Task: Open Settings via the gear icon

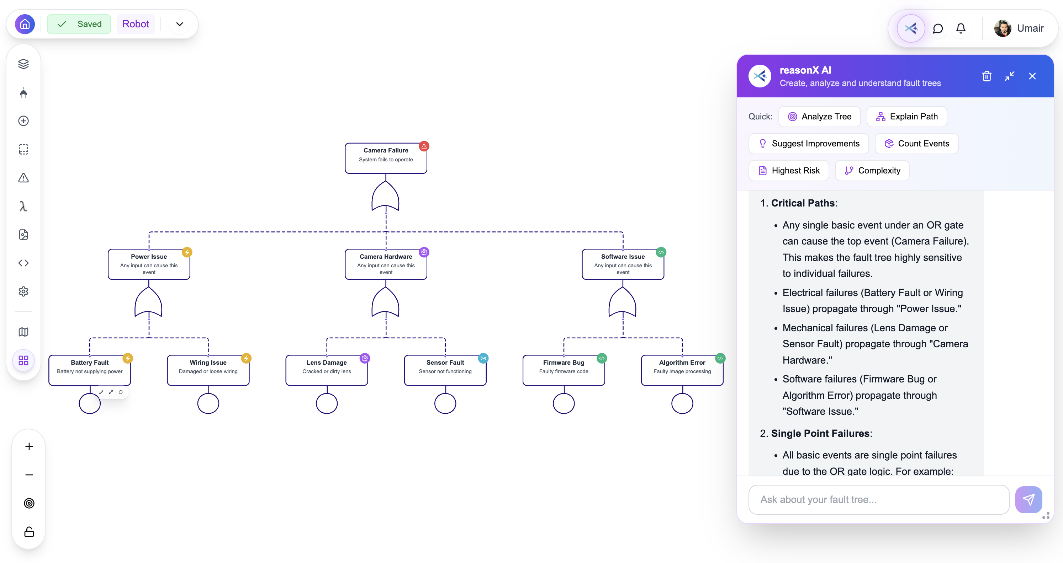Action: click(23, 291)
